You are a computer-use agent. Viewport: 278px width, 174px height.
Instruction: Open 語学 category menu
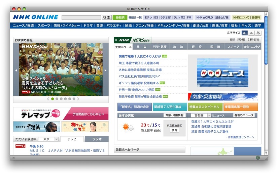click(258, 26)
